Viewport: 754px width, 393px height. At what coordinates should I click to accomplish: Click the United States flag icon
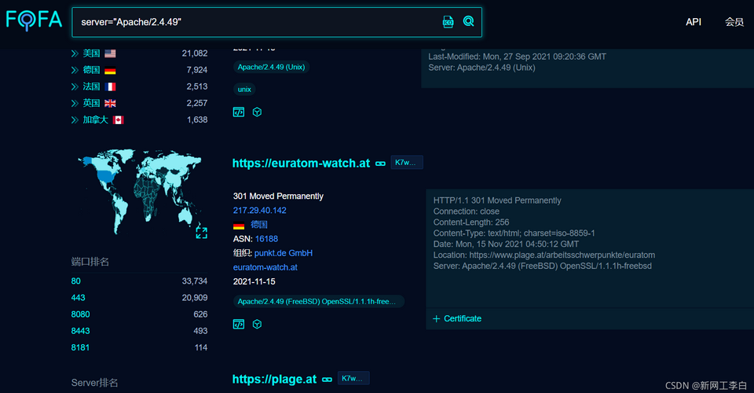point(110,53)
